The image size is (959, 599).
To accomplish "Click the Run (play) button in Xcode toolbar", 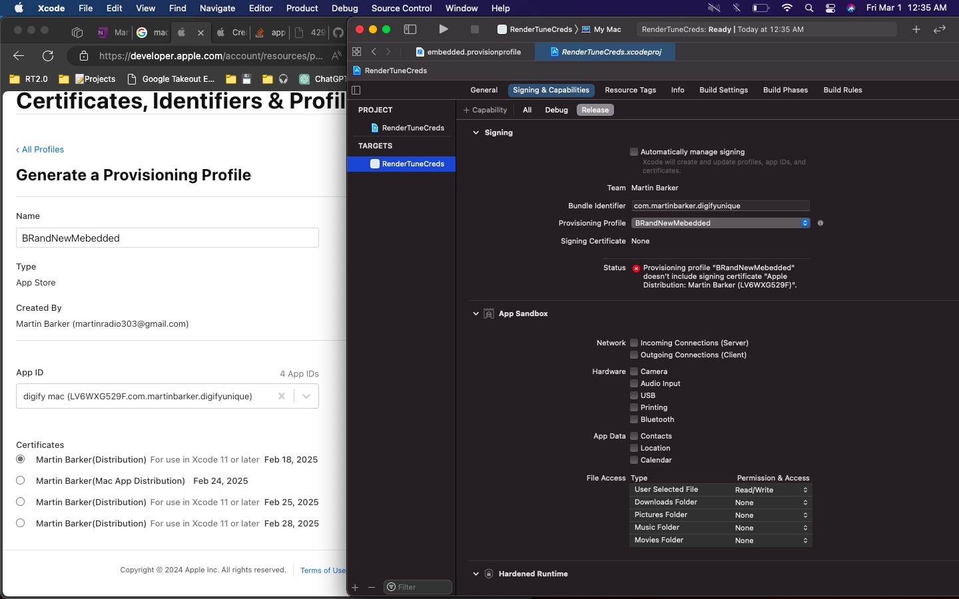I will (444, 29).
